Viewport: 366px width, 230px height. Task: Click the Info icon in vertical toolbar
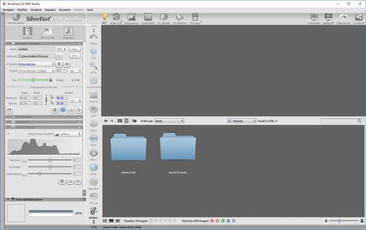(94, 51)
